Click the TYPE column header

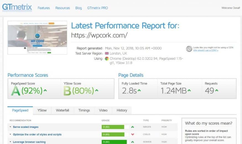tap(146, 121)
